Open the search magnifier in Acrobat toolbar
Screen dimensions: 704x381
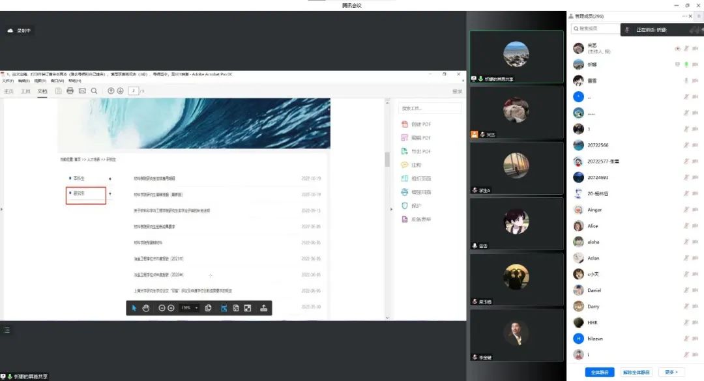95,91
